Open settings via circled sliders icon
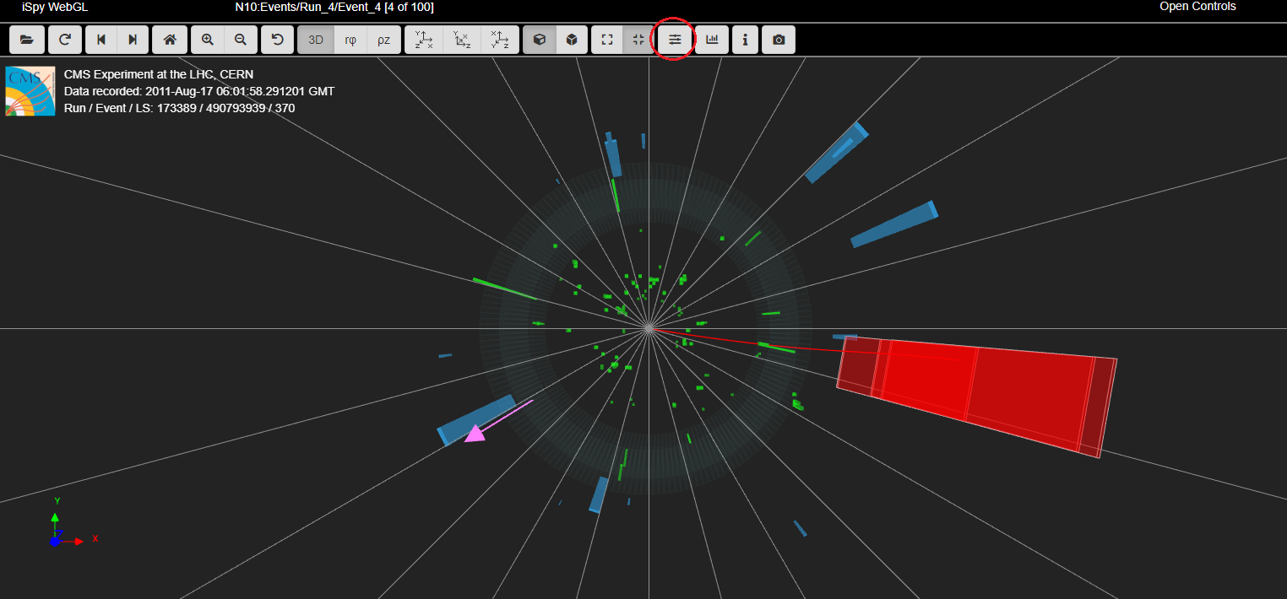The height and width of the screenshot is (599, 1287). click(x=674, y=40)
